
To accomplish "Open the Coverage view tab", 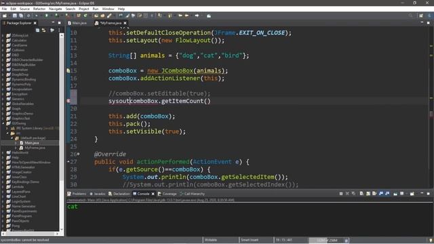I will [167, 194].
